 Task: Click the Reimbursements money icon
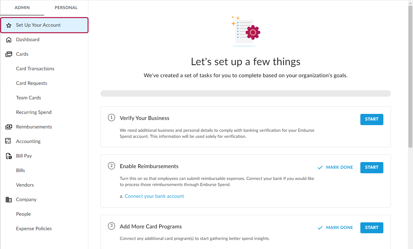point(9,127)
